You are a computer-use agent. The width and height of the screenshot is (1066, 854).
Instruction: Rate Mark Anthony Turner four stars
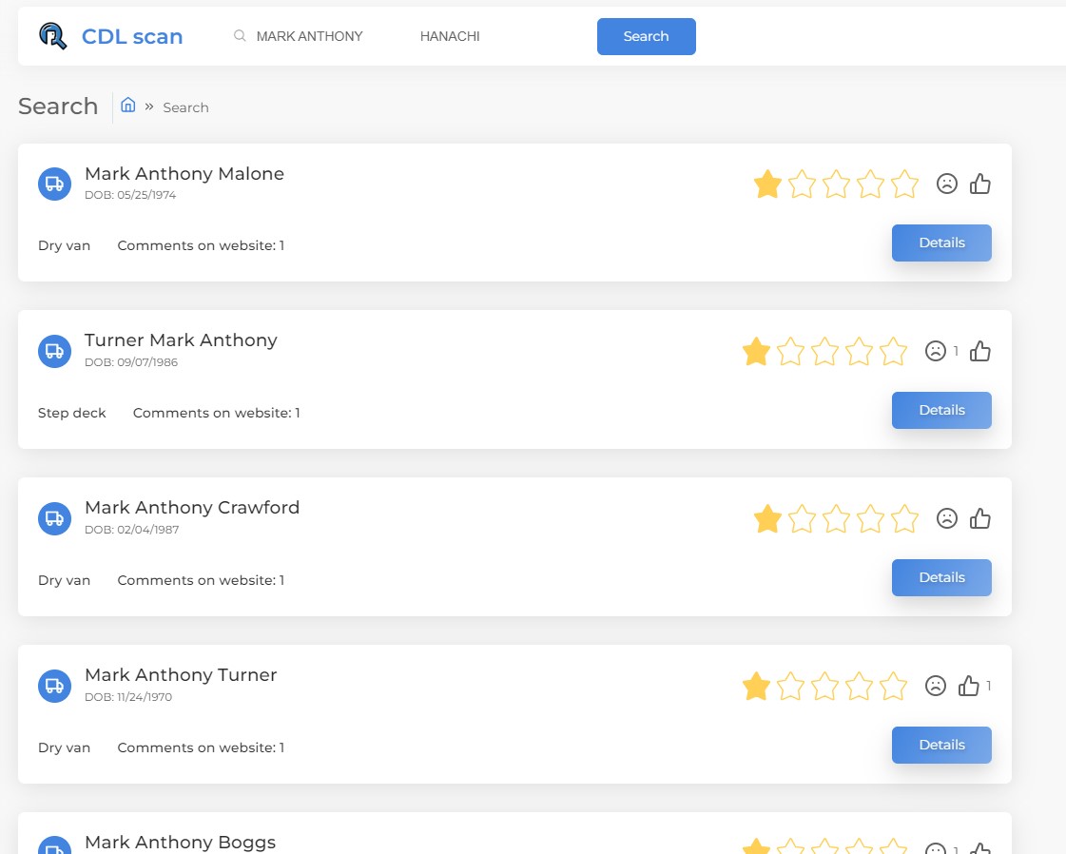pos(859,687)
